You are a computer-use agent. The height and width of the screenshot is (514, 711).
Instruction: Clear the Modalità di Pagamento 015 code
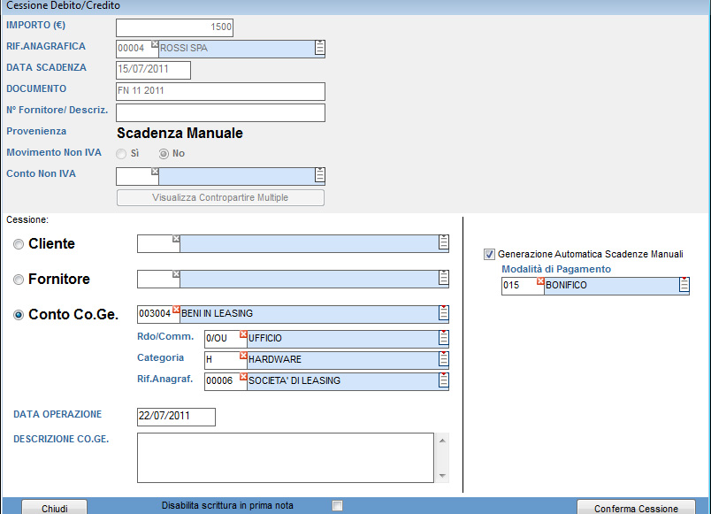540,281
